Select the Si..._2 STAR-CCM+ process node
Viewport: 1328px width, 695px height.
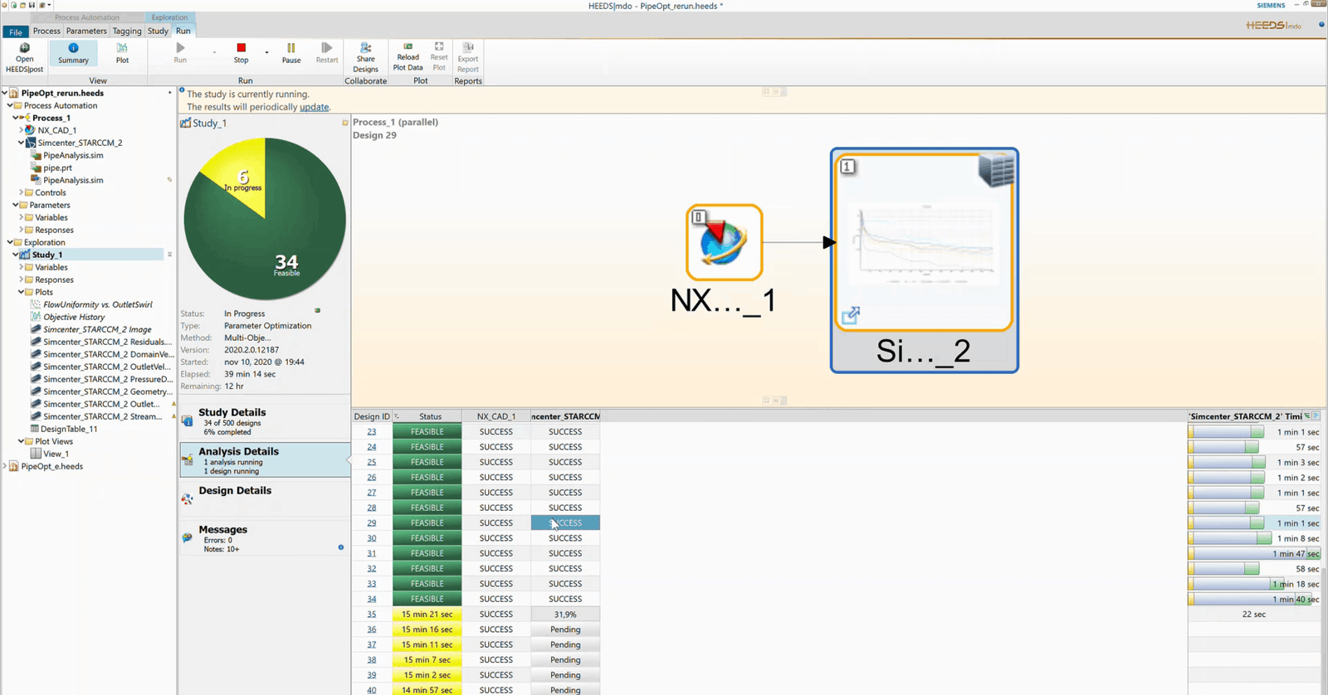[x=924, y=260]
